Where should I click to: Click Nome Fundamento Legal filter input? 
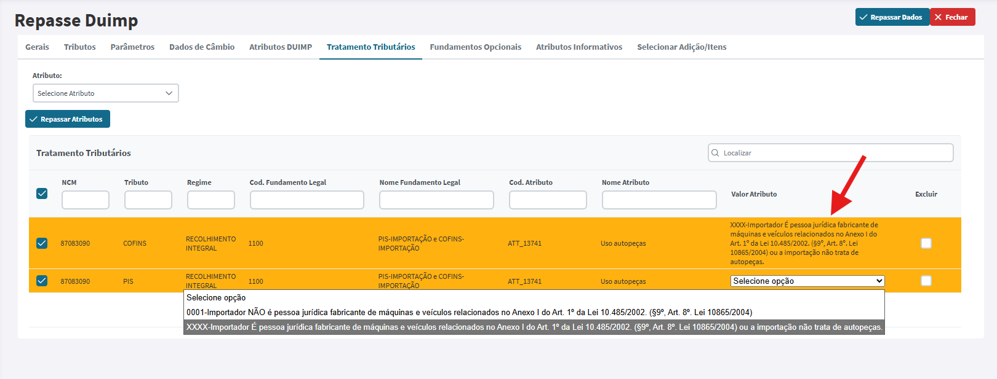436,200
